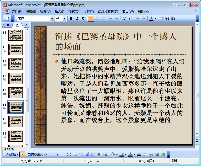This screenshot has height=166, width=201.
Task: Click the 设计 (Design) button
Action: (x=167, y=18)
